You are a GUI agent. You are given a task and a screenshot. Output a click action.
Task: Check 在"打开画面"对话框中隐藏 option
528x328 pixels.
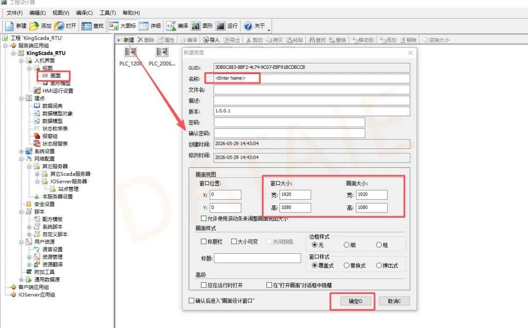(269, 285)
